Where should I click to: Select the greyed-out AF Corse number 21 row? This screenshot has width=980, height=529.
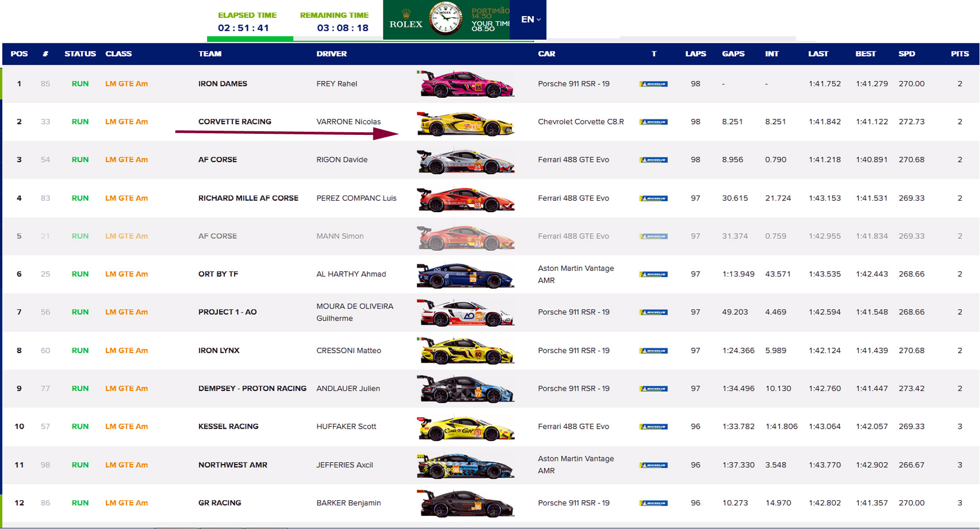pyautogui.click(x=217, y=236)
